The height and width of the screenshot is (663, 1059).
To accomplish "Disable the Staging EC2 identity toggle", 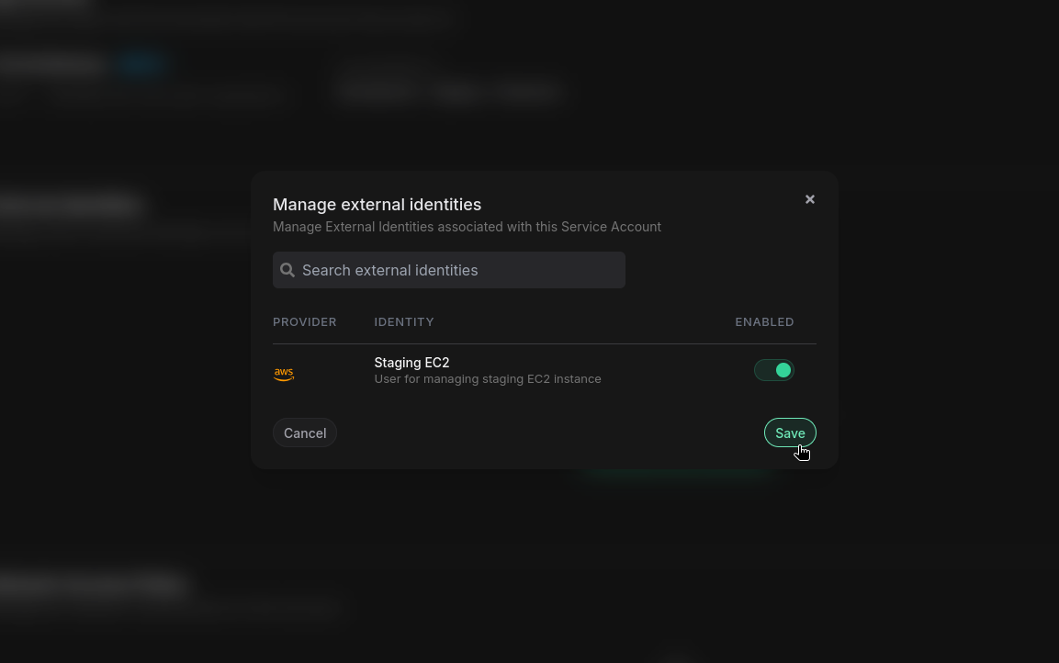I will 774,369.
